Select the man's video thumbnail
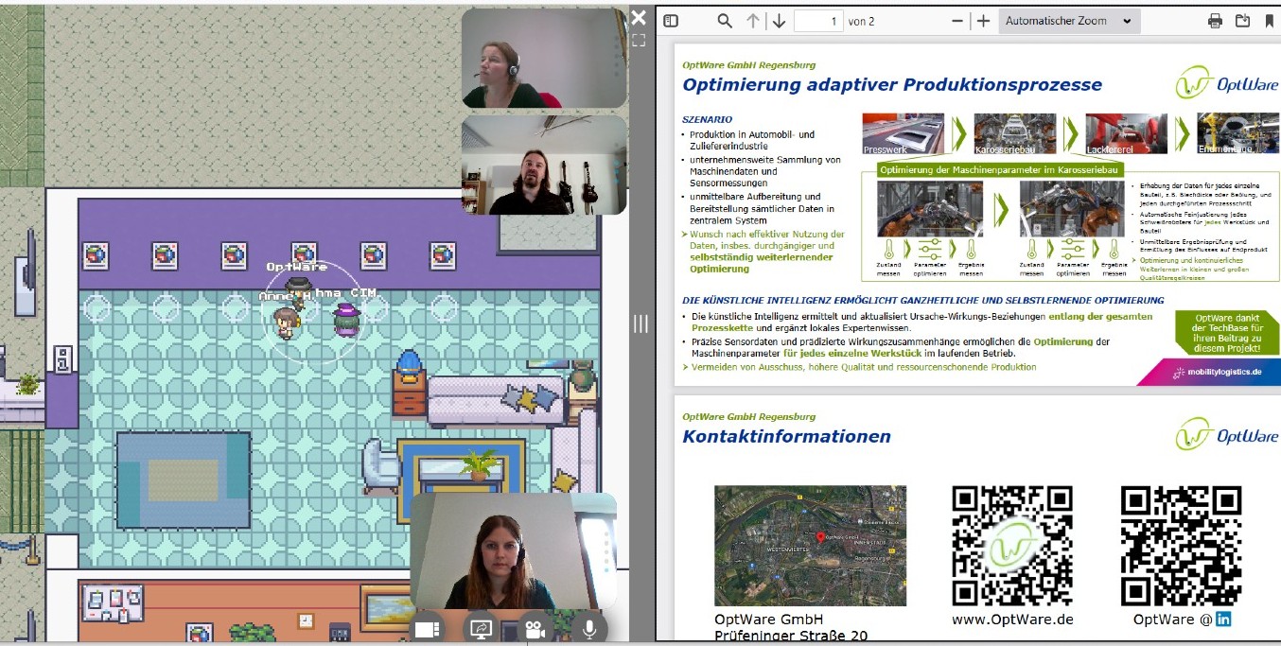The width and height of the screenshot is (1281, 646). pos(544,166)
